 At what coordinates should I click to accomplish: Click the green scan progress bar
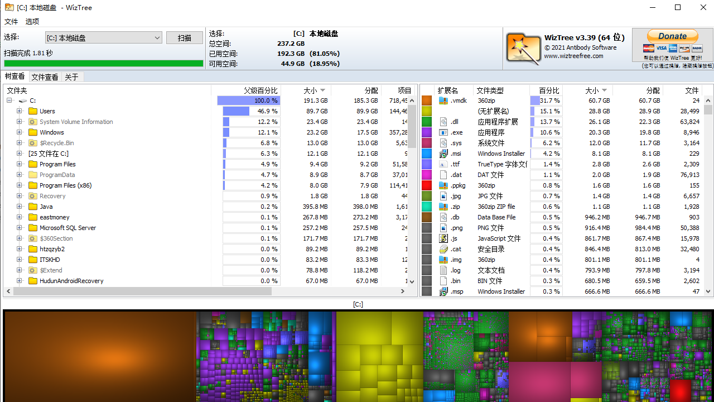click(x=103, y=63)
